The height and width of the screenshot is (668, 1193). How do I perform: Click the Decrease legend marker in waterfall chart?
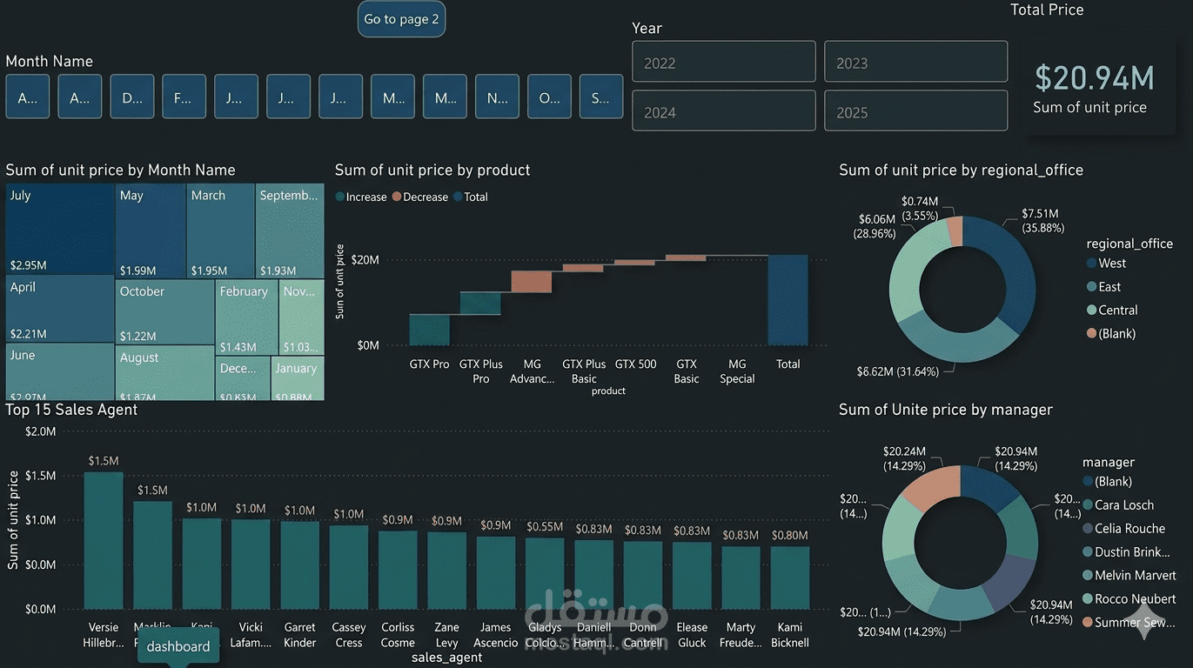pyautogui.click(x=397, y=197)
